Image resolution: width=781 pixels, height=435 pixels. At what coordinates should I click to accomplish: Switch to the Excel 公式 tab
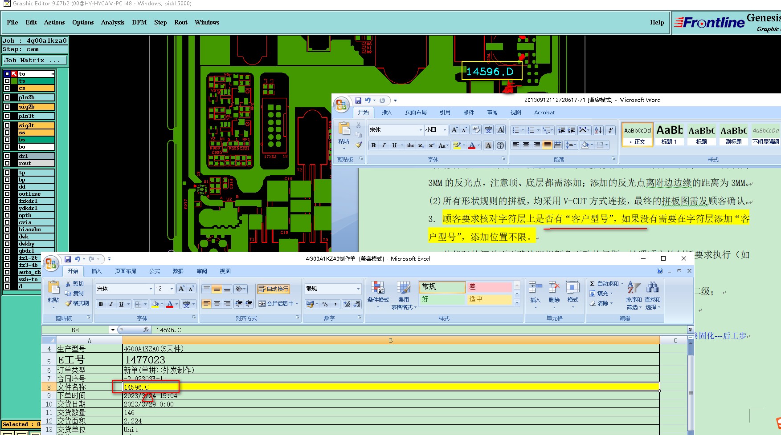pyautogui.click(x=155, y=271)
